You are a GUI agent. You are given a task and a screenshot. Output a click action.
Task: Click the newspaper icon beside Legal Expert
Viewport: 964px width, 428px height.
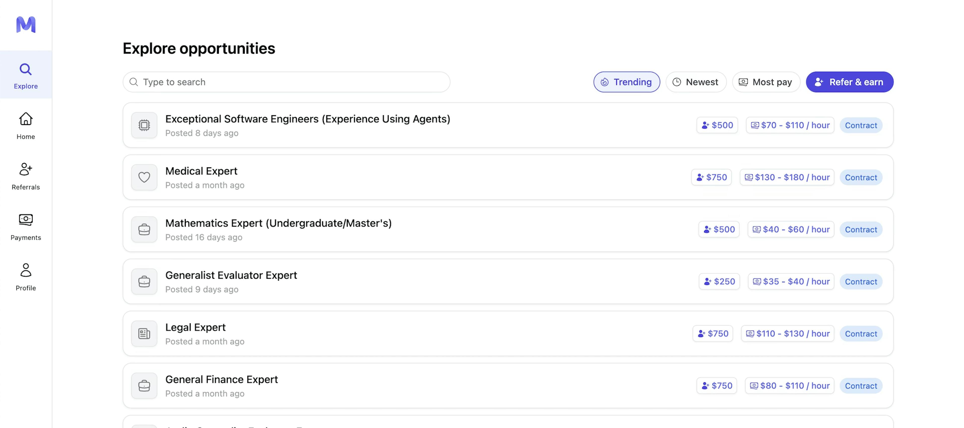[x=144, y=333]
